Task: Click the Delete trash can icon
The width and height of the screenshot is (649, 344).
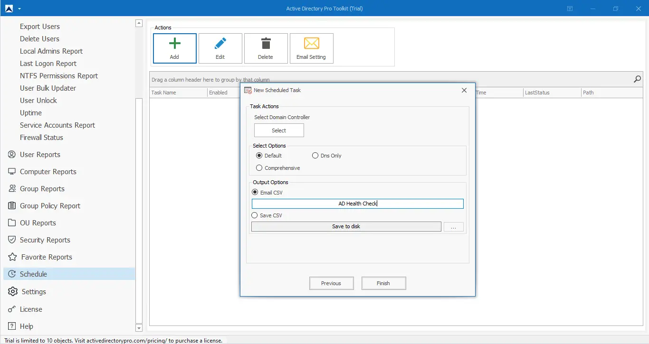Action: 266,44
